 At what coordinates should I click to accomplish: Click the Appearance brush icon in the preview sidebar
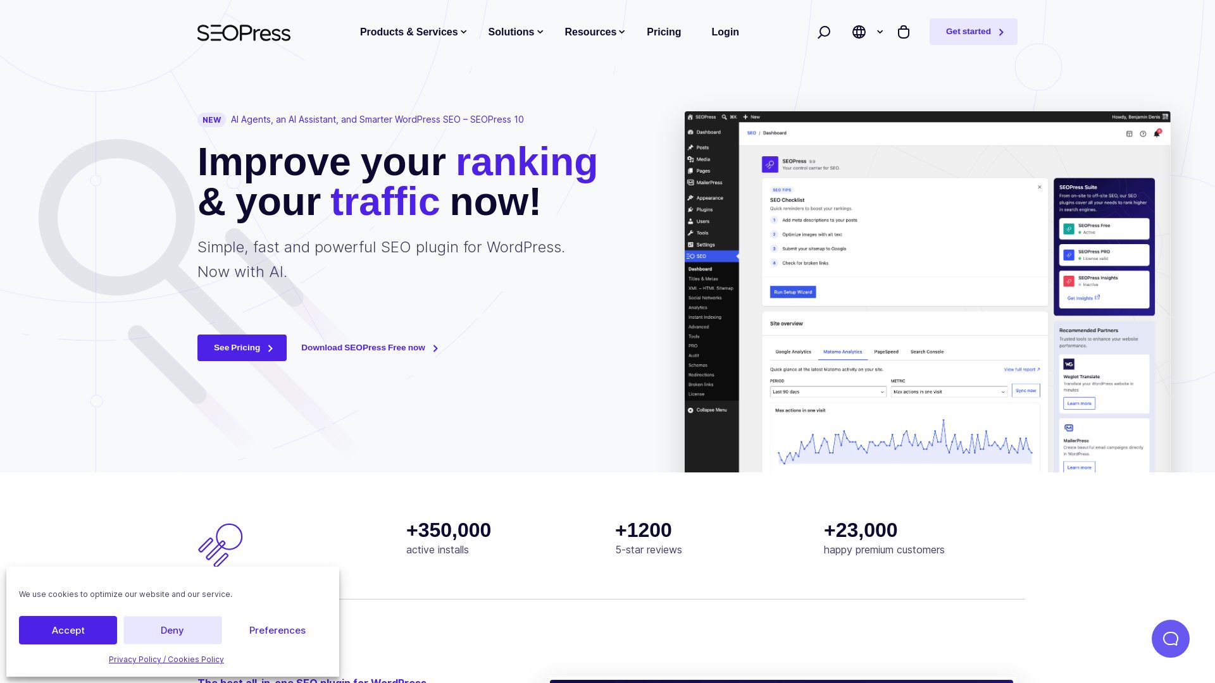[690, 198]
